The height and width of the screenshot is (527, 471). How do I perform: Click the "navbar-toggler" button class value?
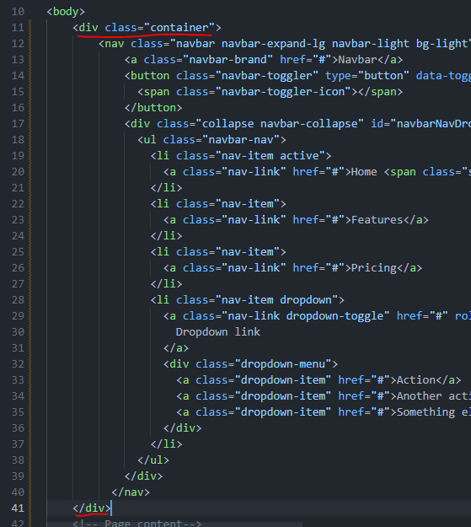[x=266, y=76]
